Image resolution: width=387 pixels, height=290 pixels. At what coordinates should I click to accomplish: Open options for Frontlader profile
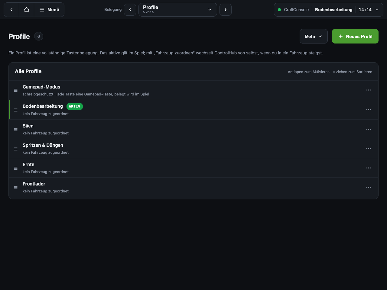tap(369, 187)
